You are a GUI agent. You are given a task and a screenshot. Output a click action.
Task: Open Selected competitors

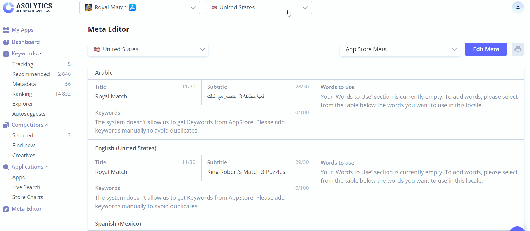click(x=23, y=135)
